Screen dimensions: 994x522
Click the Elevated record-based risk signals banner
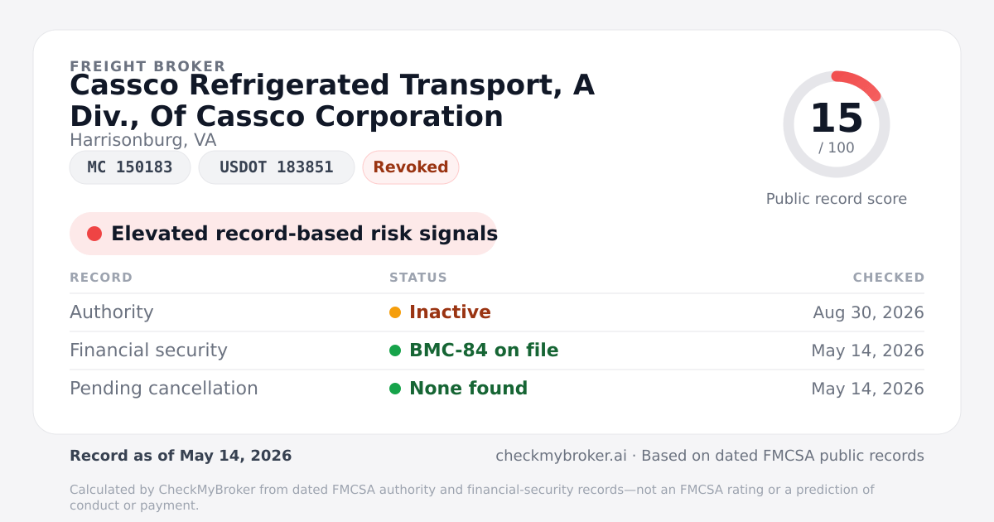283,234
